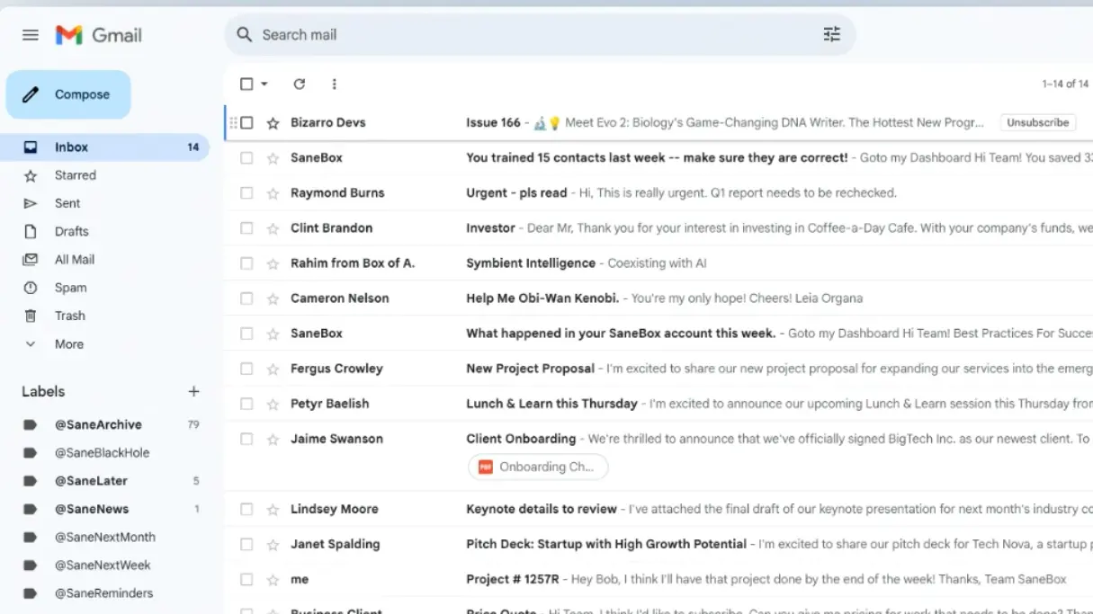Click the '1–14 of 14' message count
The height and width of the screenshot is (614, 1093).
point(1065,84)
